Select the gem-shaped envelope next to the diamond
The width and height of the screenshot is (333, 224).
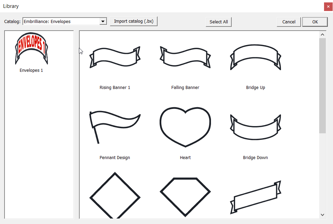coord(185,194)
